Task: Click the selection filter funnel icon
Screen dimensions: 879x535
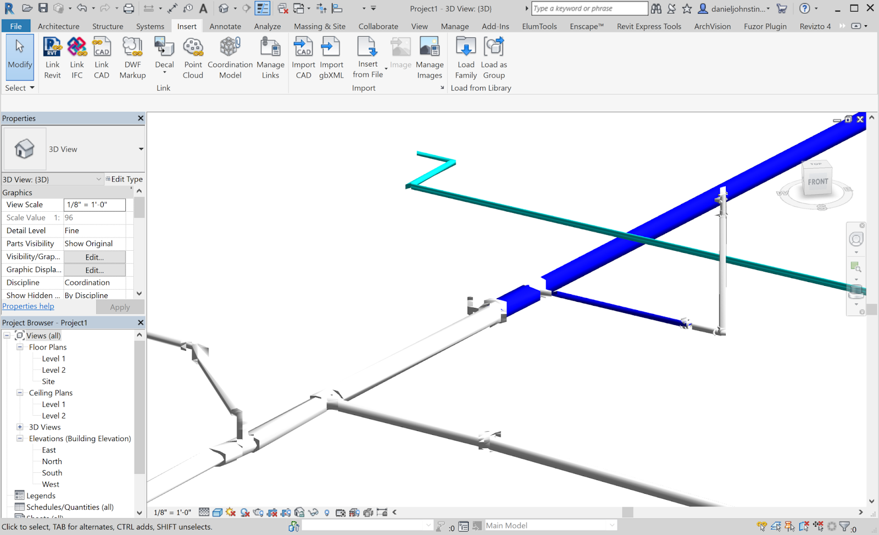Action: pos(844,527)
